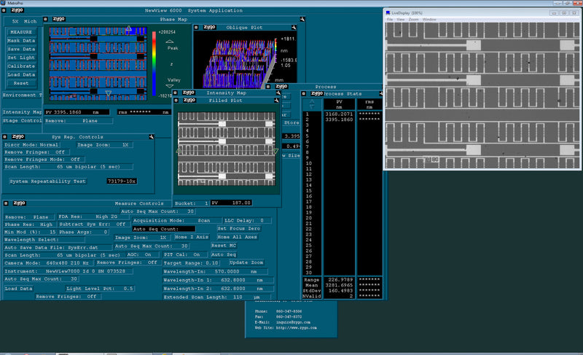583x355 pixels.
Task: Click the small square icon on Measure Controls title
Action: pos(5,203)
